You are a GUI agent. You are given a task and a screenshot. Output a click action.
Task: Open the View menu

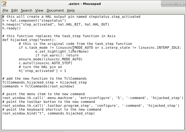click(39, 10)
